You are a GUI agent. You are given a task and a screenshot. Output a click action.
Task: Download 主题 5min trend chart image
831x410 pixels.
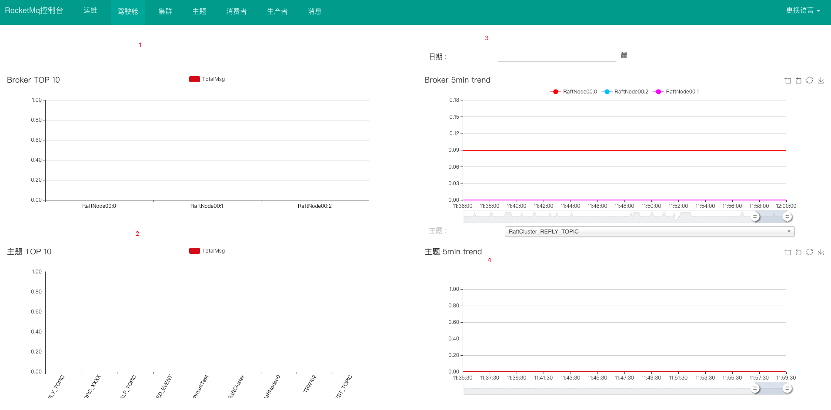coord(821,252)
